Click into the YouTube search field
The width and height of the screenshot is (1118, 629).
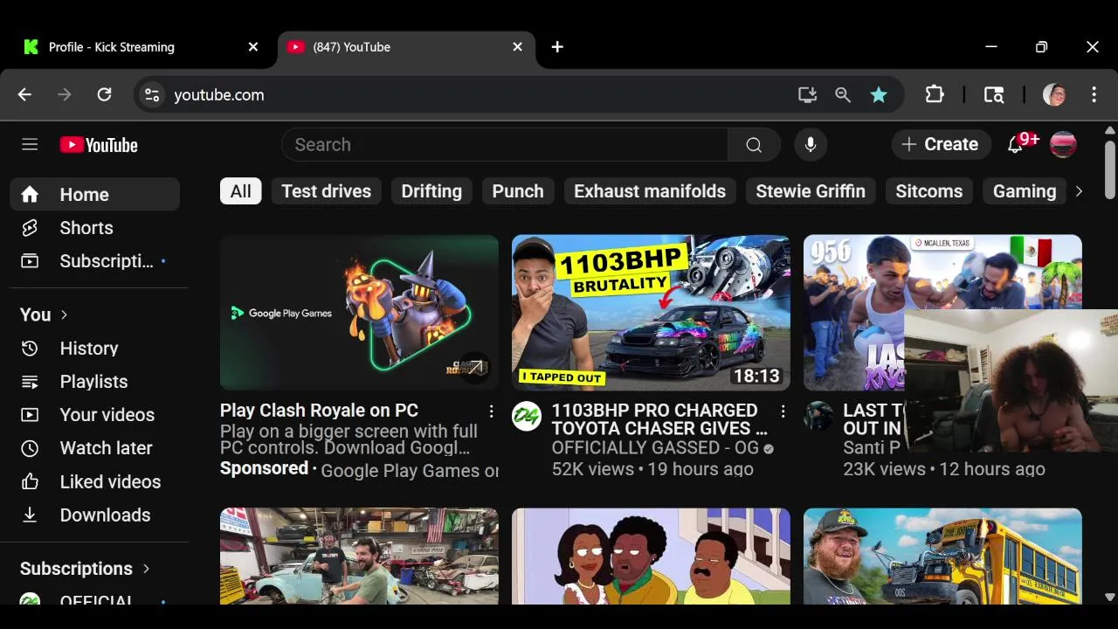coord(505,145)
